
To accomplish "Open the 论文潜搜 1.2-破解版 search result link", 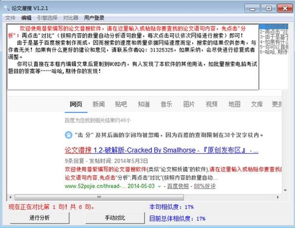I will coord(162,150).
